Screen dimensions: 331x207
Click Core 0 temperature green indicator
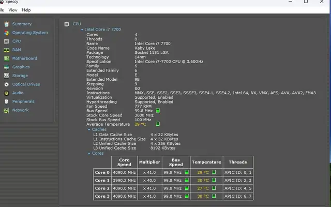214,172
